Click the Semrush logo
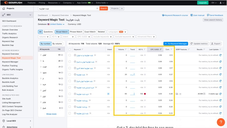This screenshot has width=227, height=128. (x=13, y=3)
